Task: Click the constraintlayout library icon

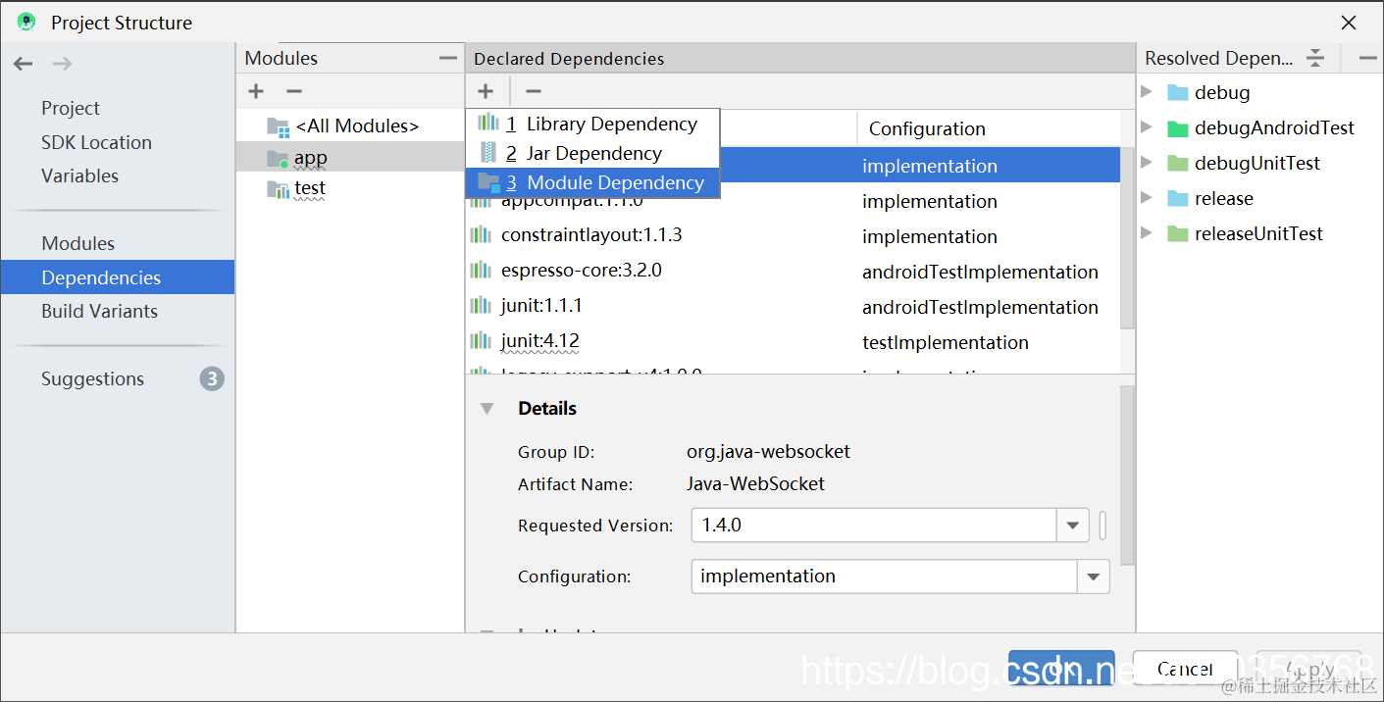Action: (x=480, y=235)
